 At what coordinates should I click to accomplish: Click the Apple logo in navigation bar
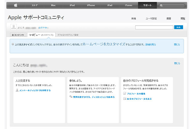16,5
